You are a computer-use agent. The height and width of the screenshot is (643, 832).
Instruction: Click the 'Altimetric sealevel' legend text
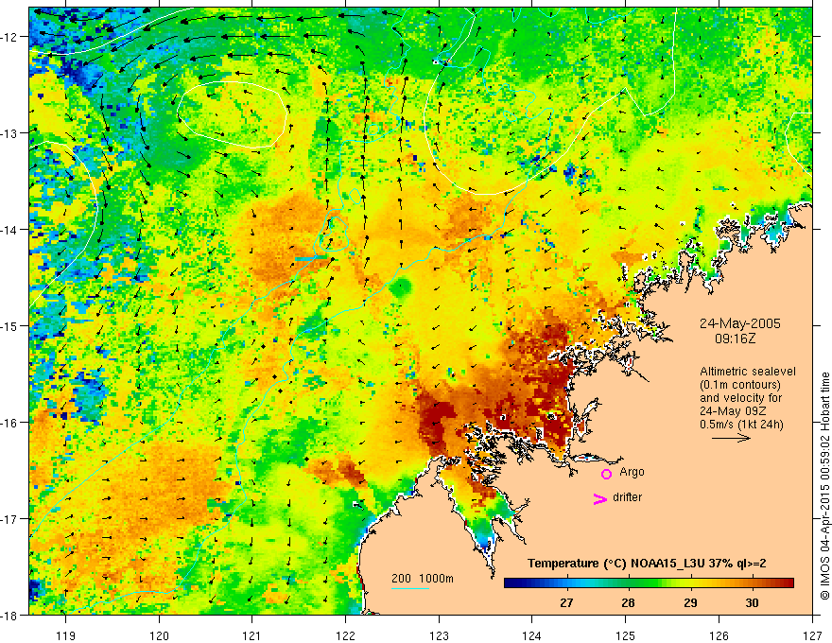tap(748, 372)
